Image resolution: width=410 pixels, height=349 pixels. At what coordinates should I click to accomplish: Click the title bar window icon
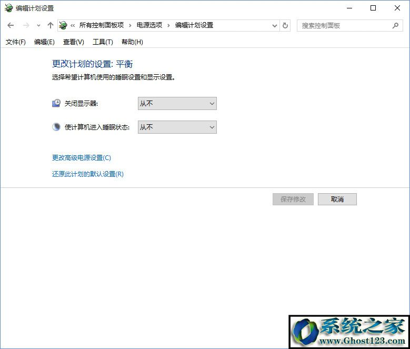click(8, 8)
